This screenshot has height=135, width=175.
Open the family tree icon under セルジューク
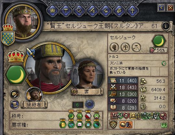pyautogui.click(x=125, y=47)
